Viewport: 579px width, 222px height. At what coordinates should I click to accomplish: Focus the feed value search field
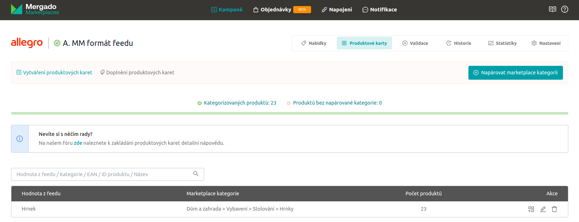coord(102,174)
